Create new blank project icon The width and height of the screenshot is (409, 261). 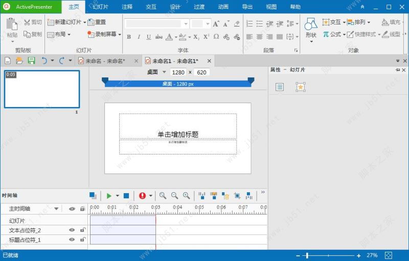[8, 61]
